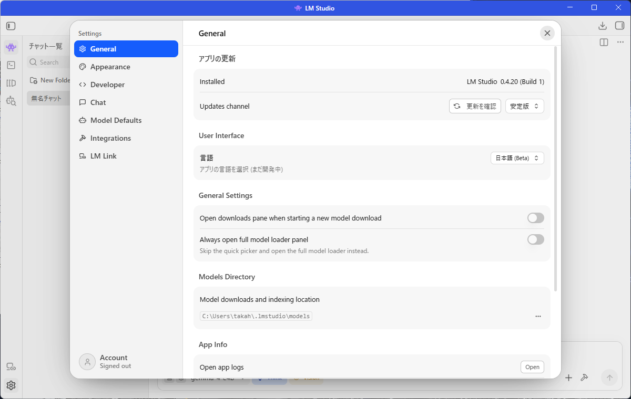Click the hammer tools icon in chat input
This screenshot has height=399, width=631.
click(584, 377)
